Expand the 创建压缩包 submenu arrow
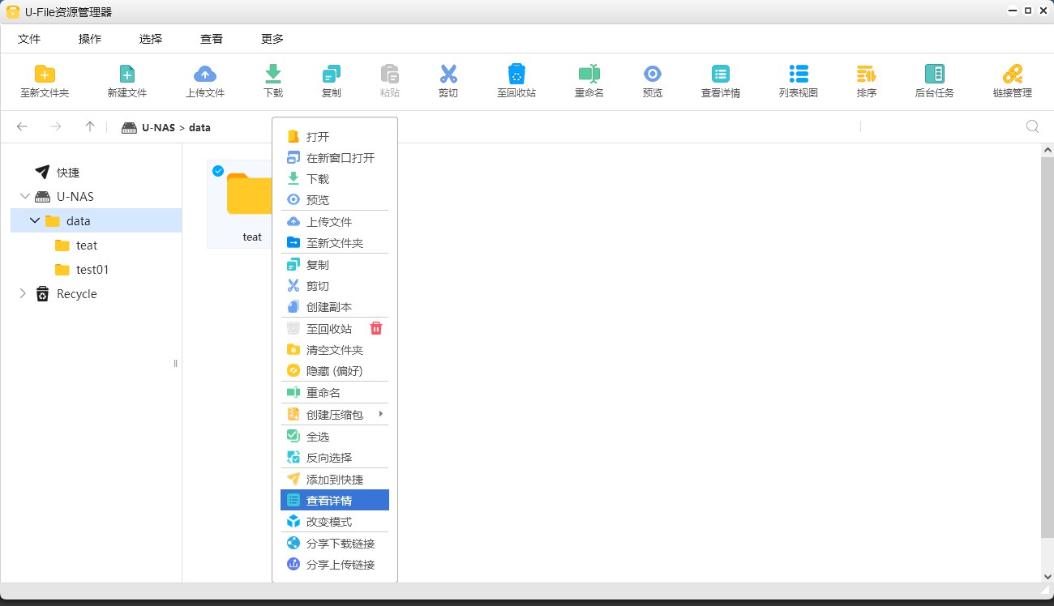The height and width of the screenshot is (606, 1054). pos(380,415)
